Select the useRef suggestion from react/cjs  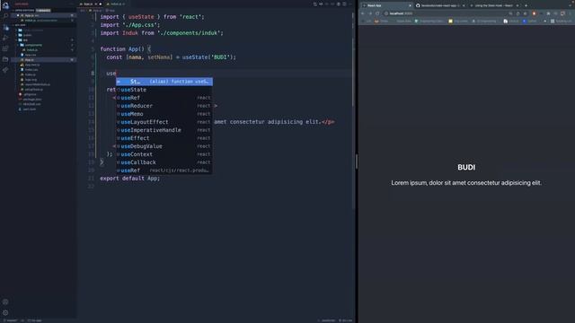pyautogui.click(x=164, y=170)
